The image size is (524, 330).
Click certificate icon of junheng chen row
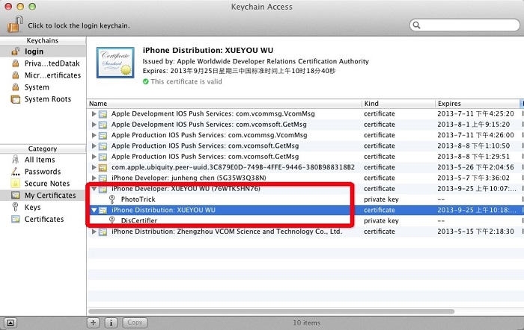pos(103,178)
